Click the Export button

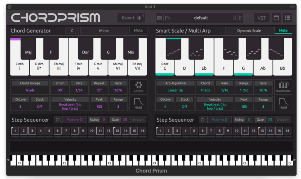(131, 18)
